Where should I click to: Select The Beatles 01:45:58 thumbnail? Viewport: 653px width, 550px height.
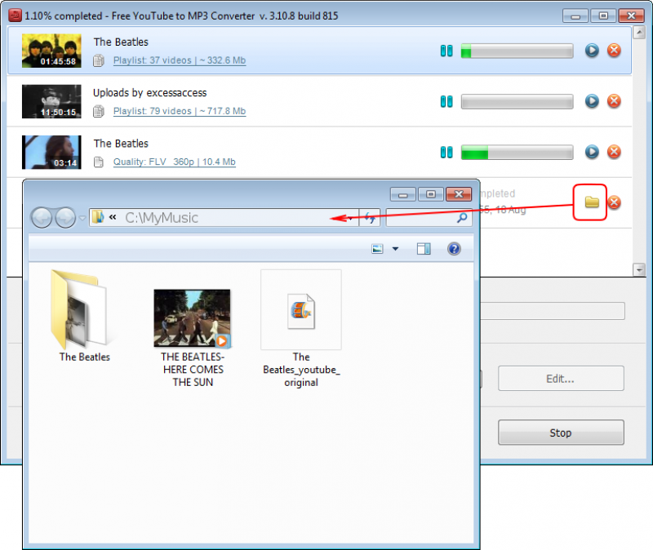click(x=51, y=51)
